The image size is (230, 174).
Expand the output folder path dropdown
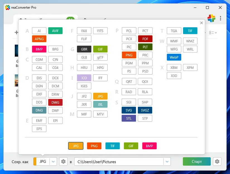[x=167, y=161]
